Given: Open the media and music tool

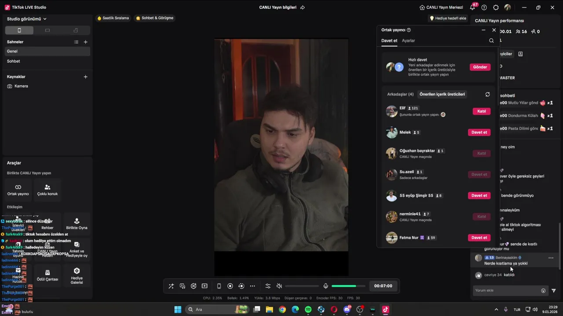Looking at the screenshot, I should click(183, 286).
